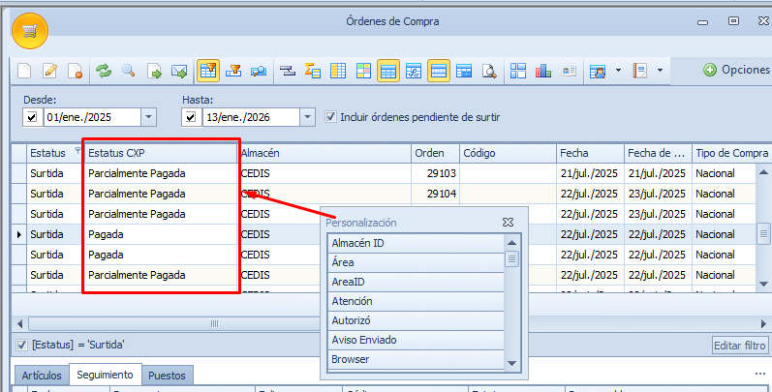Close the Personalización popup window
The height and width of the screenshot is (392, 772).
(508, 222)
